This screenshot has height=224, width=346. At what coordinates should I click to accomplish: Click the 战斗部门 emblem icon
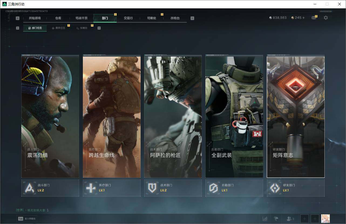click(29, 188)
